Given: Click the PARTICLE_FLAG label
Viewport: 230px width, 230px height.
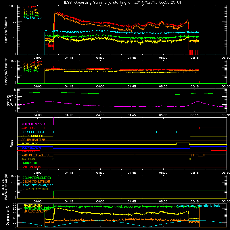Looking at the screenshot, I should [x=32, y=155].
